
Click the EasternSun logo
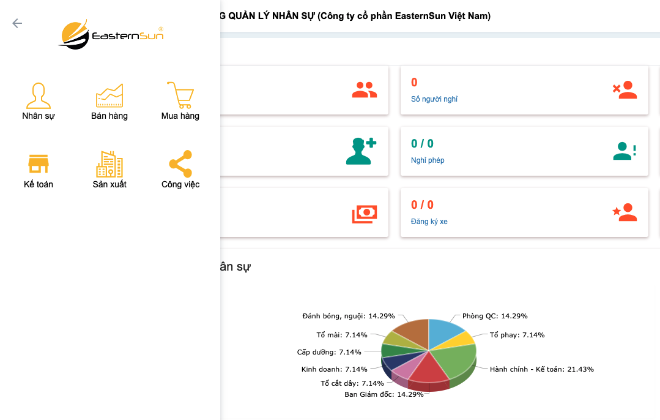111,35
